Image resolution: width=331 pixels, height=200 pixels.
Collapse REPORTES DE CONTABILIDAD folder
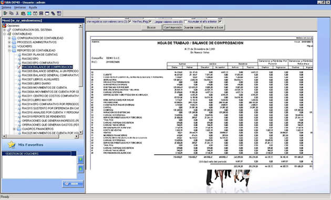(x=9, y=51)
